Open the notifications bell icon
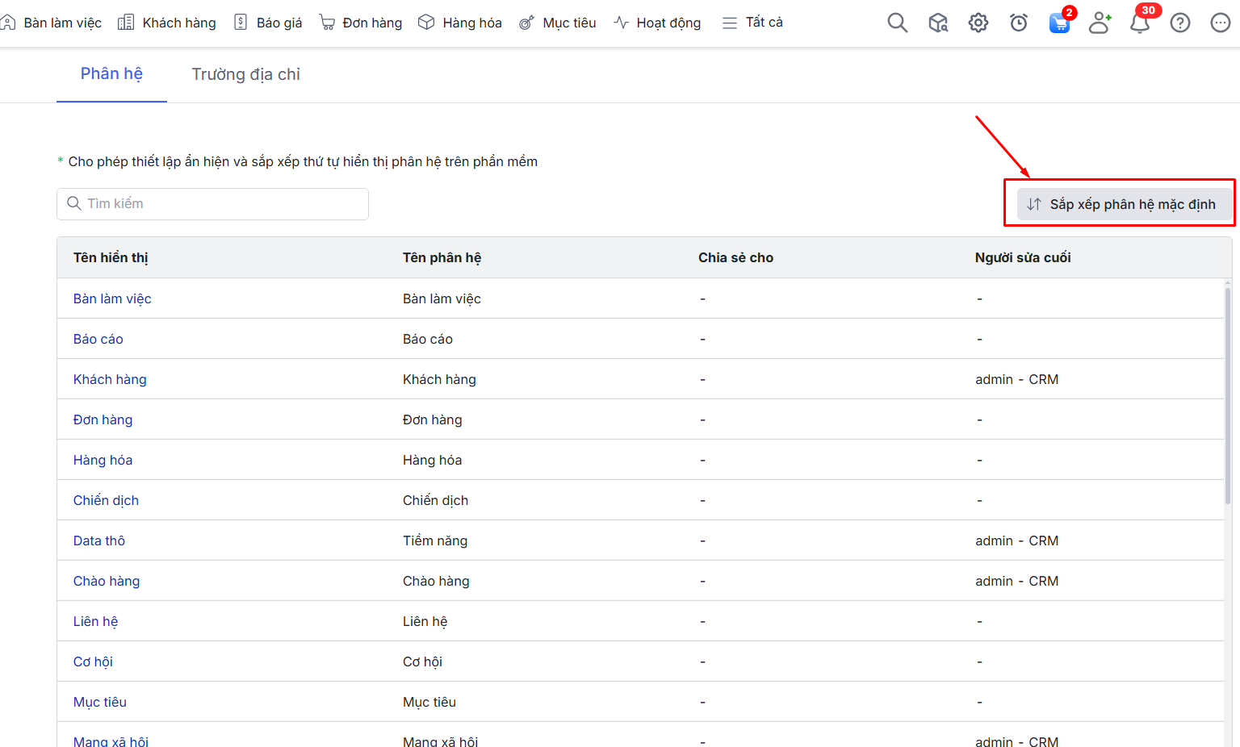 [x=1140, y=23]
